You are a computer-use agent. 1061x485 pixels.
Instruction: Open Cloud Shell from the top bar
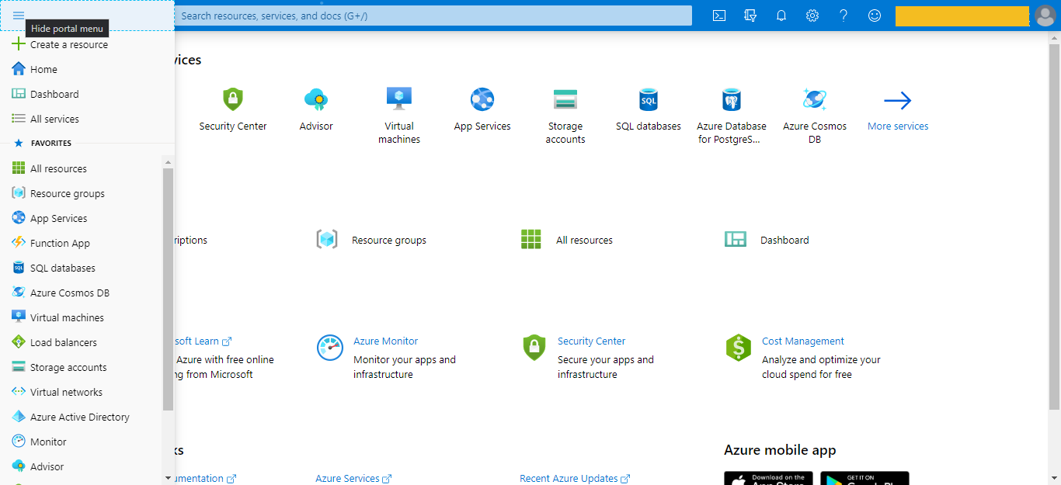718,15
